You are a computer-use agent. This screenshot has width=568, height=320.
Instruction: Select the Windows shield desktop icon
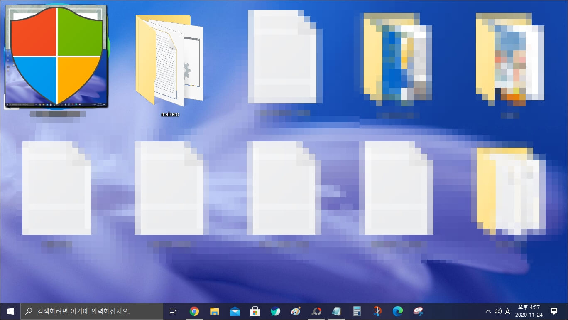pos(56,56)
